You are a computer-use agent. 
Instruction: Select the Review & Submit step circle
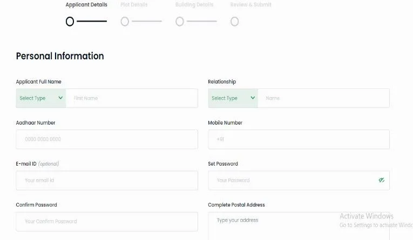click(234, 22)
